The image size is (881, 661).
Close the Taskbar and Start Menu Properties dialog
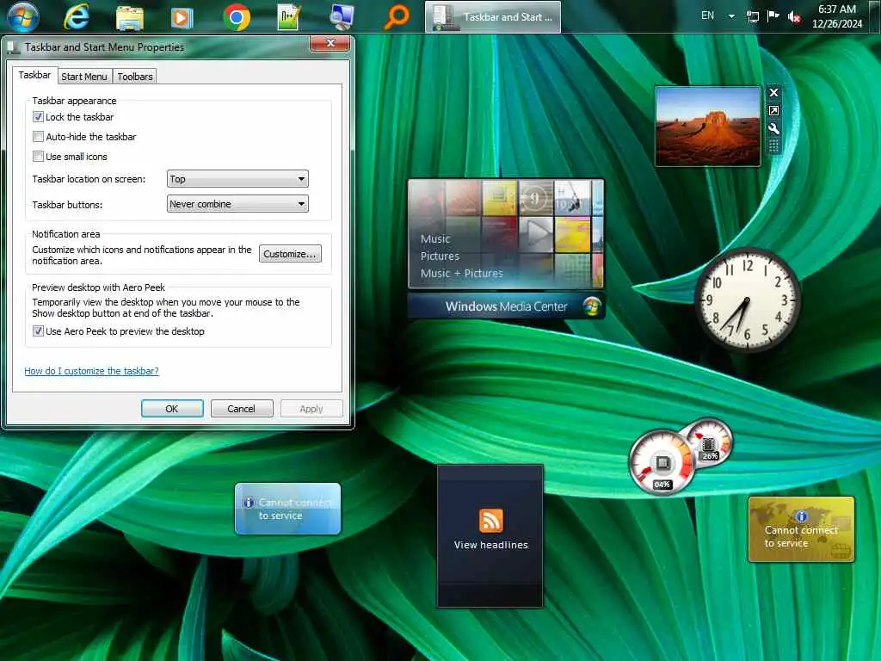[x=330, y=43]
